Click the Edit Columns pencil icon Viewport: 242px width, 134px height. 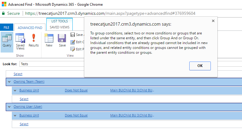point(72,42)
